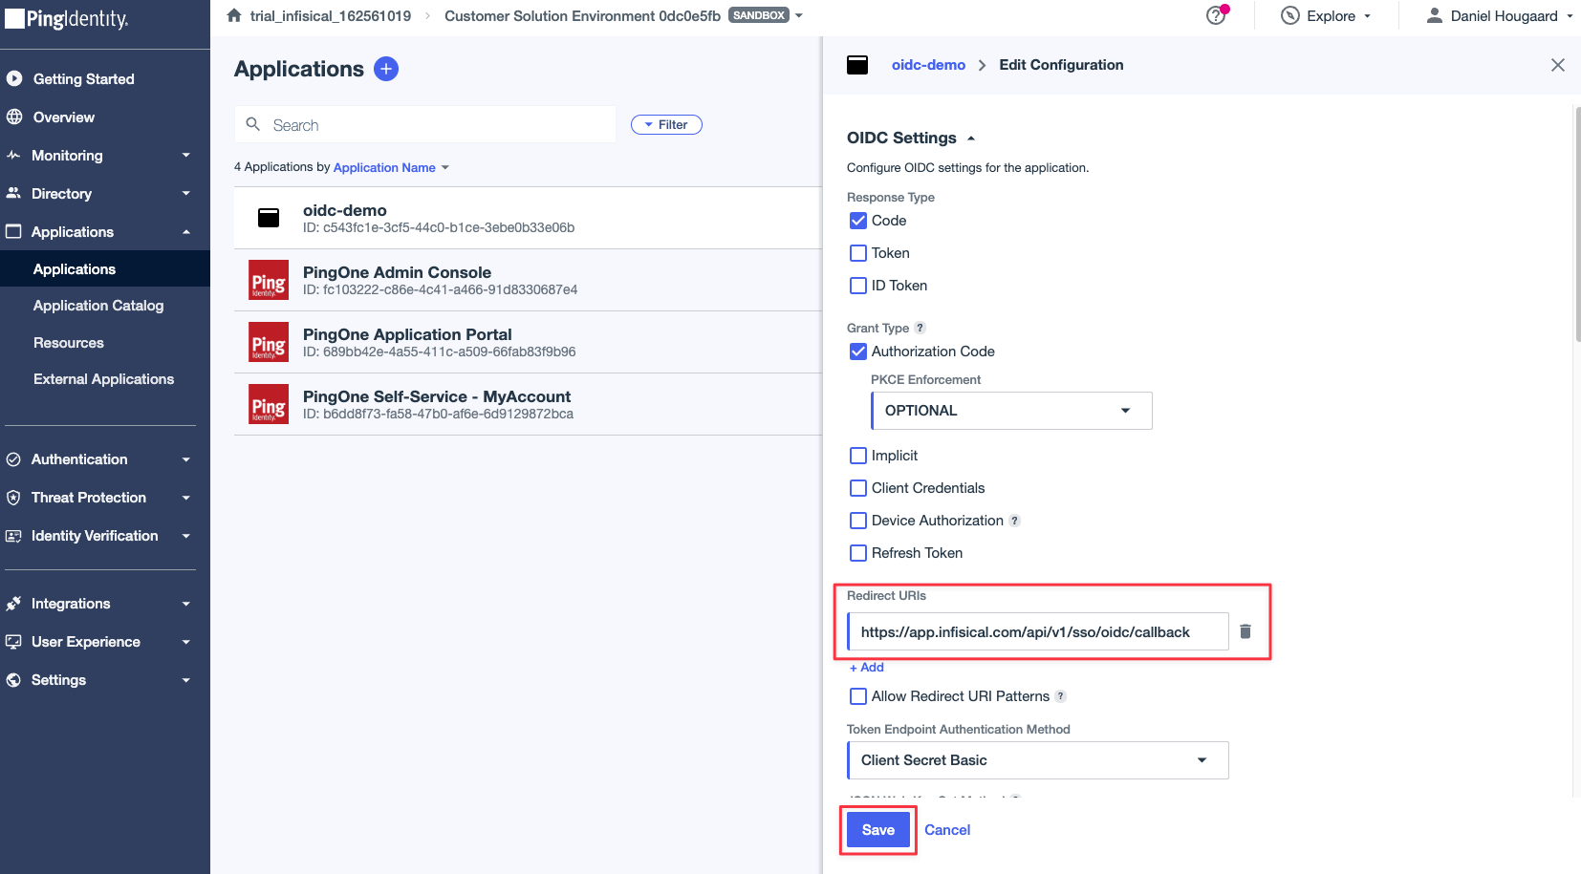Open Resources in sidebar

(x=69, y=343)
